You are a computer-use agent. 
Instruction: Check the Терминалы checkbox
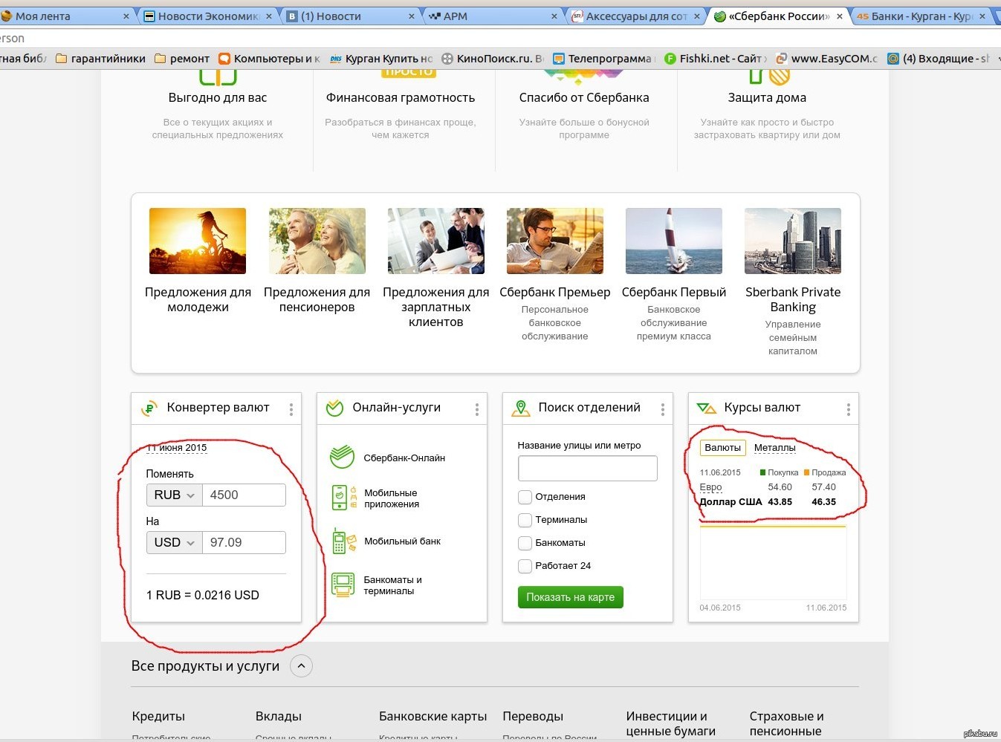525,520
